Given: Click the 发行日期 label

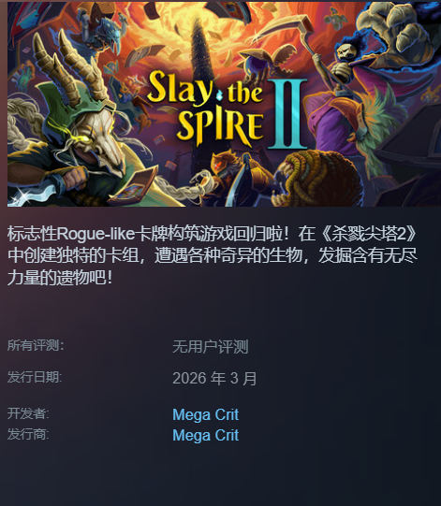Looking at the screenshot, I should pyautogui.click(x=35, y=377).
